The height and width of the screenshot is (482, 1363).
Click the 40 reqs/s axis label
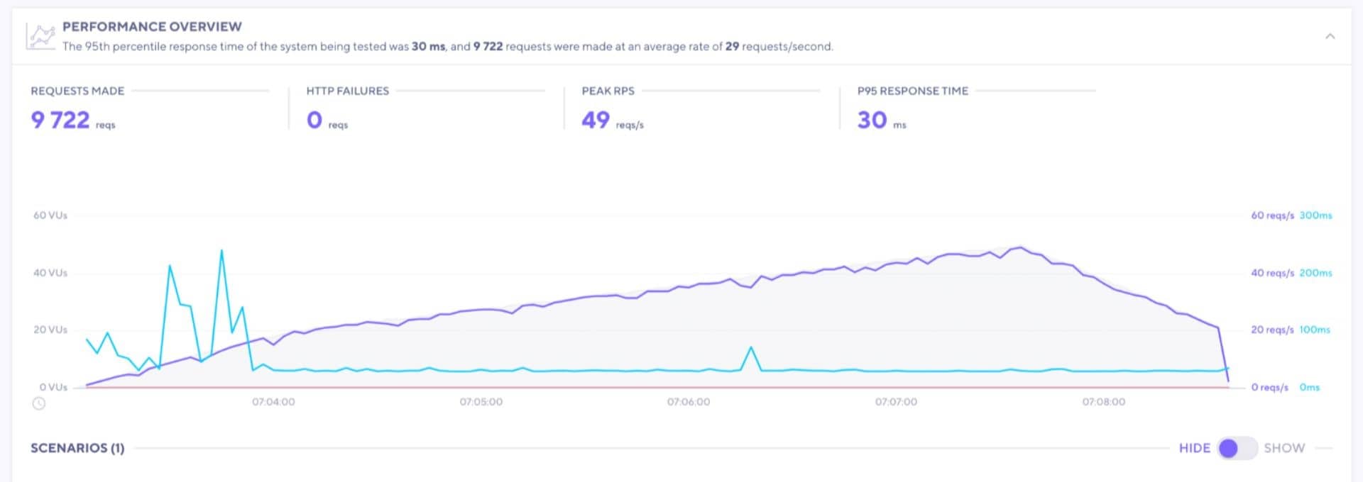[1272, 273]
